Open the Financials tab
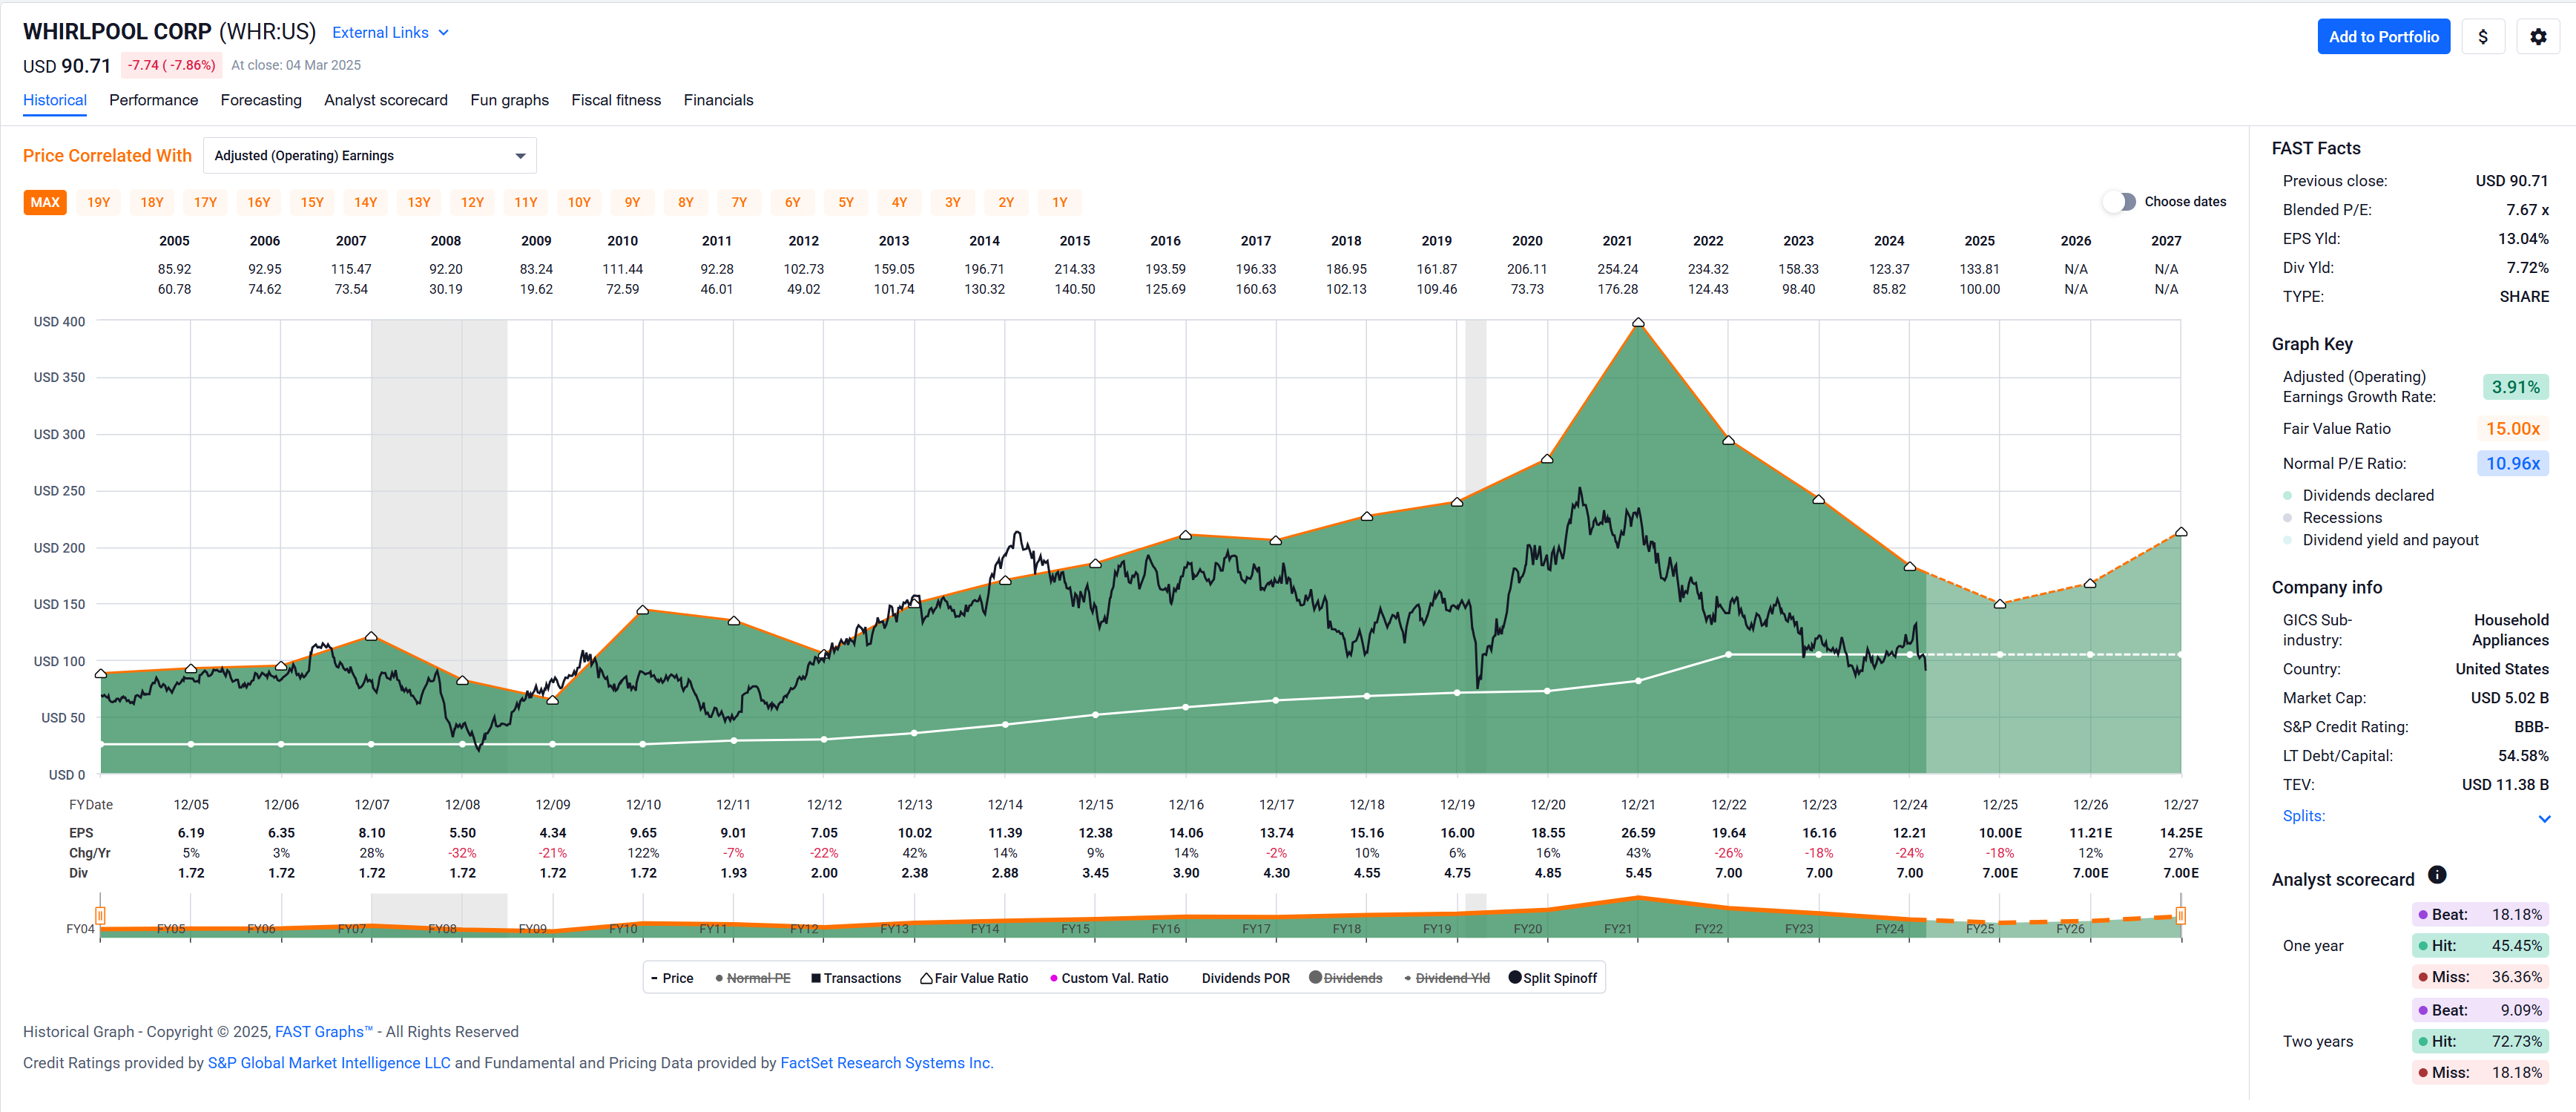2576x1112 pixels. pyautogui.click(x=718, y=100)
